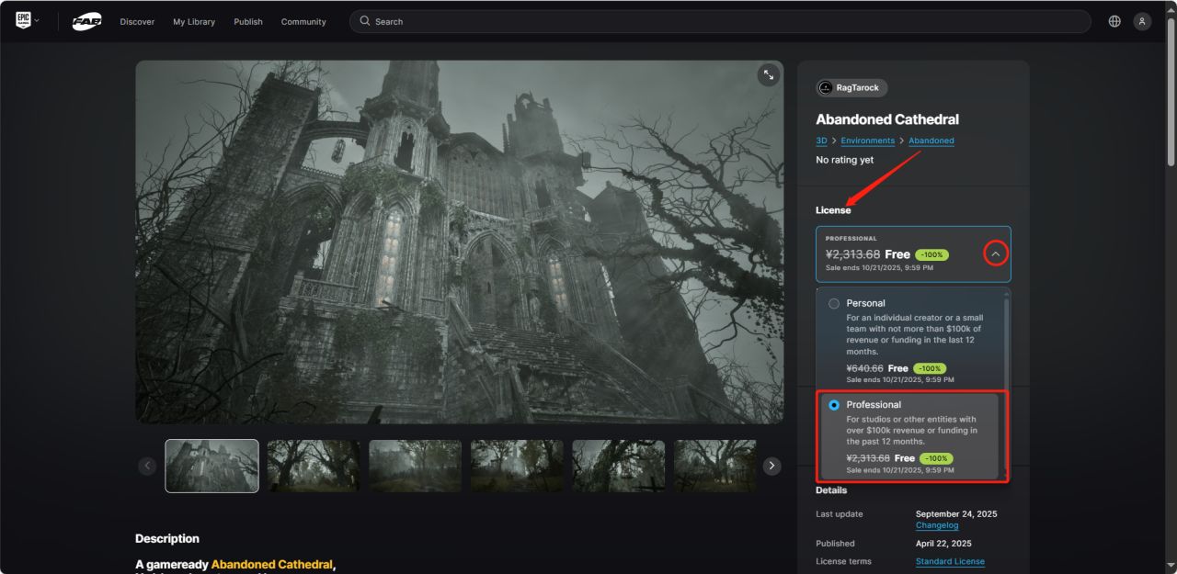Select the fifth gallery thumbnail
The height and width of the screenshot is (574, 1177).
[619, 466]
